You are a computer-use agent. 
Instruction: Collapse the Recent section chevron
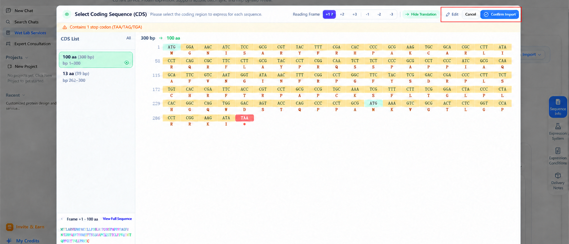click(24, 95)
